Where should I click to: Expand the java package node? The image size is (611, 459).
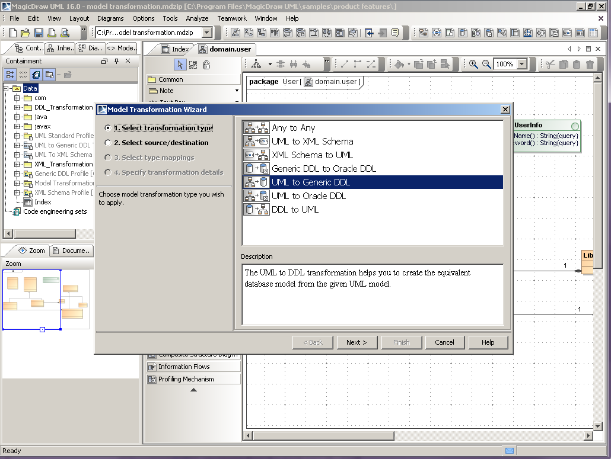[17, 117]
